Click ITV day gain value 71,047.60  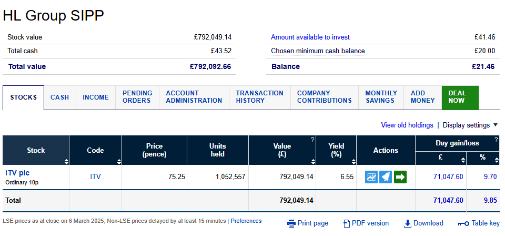[448, 176]
